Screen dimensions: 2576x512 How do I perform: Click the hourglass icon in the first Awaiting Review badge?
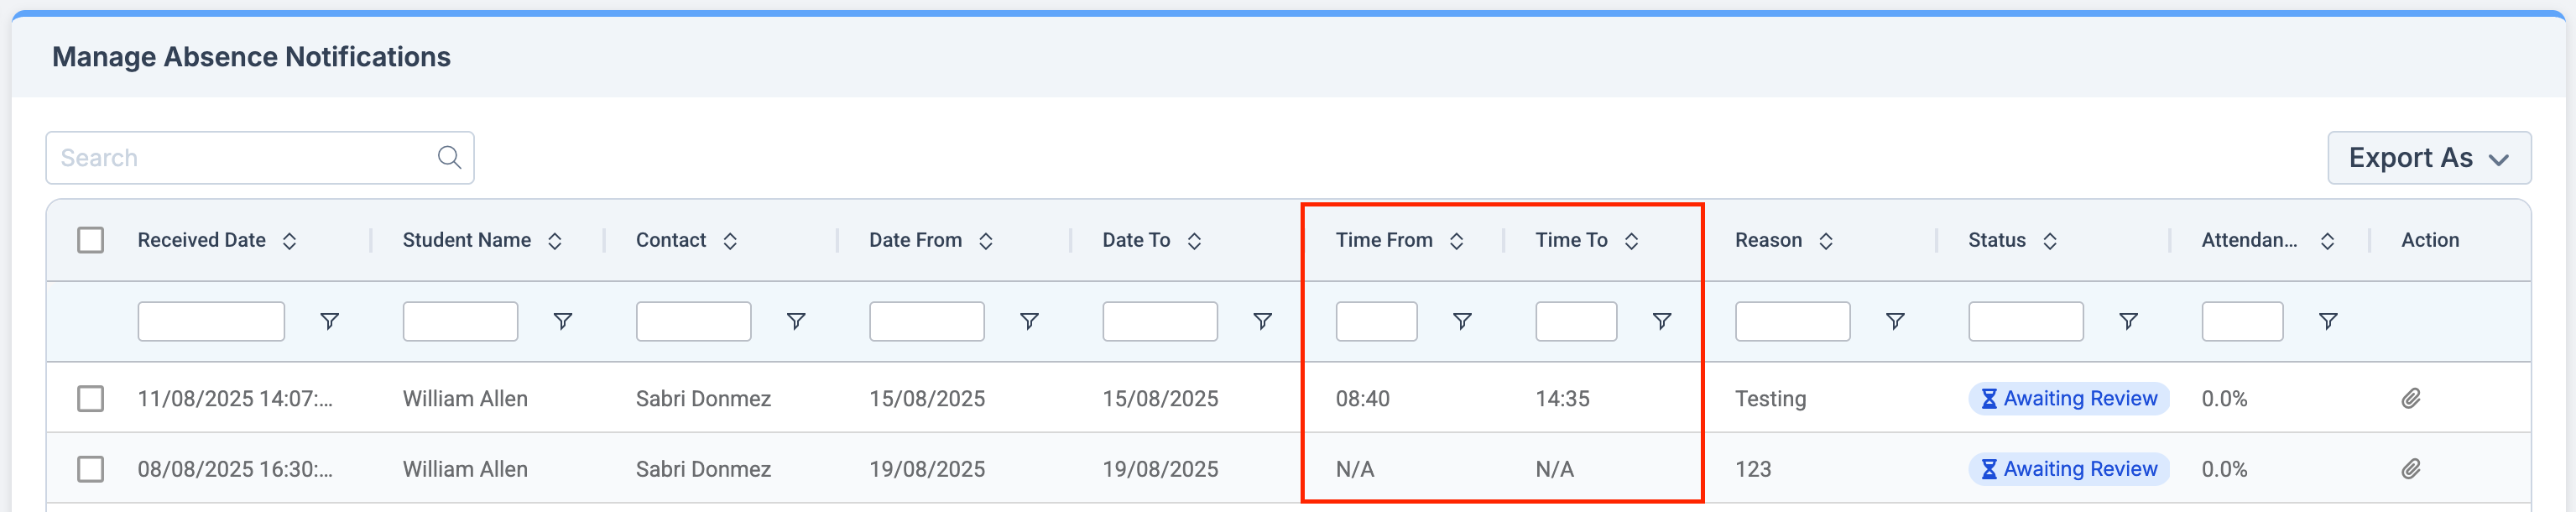[1990, 397]
